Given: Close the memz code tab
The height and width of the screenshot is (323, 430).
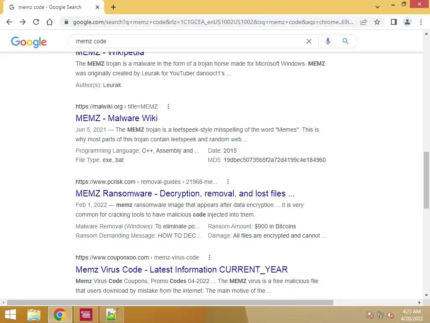Looking at the screenshot, I should (97, 7).
